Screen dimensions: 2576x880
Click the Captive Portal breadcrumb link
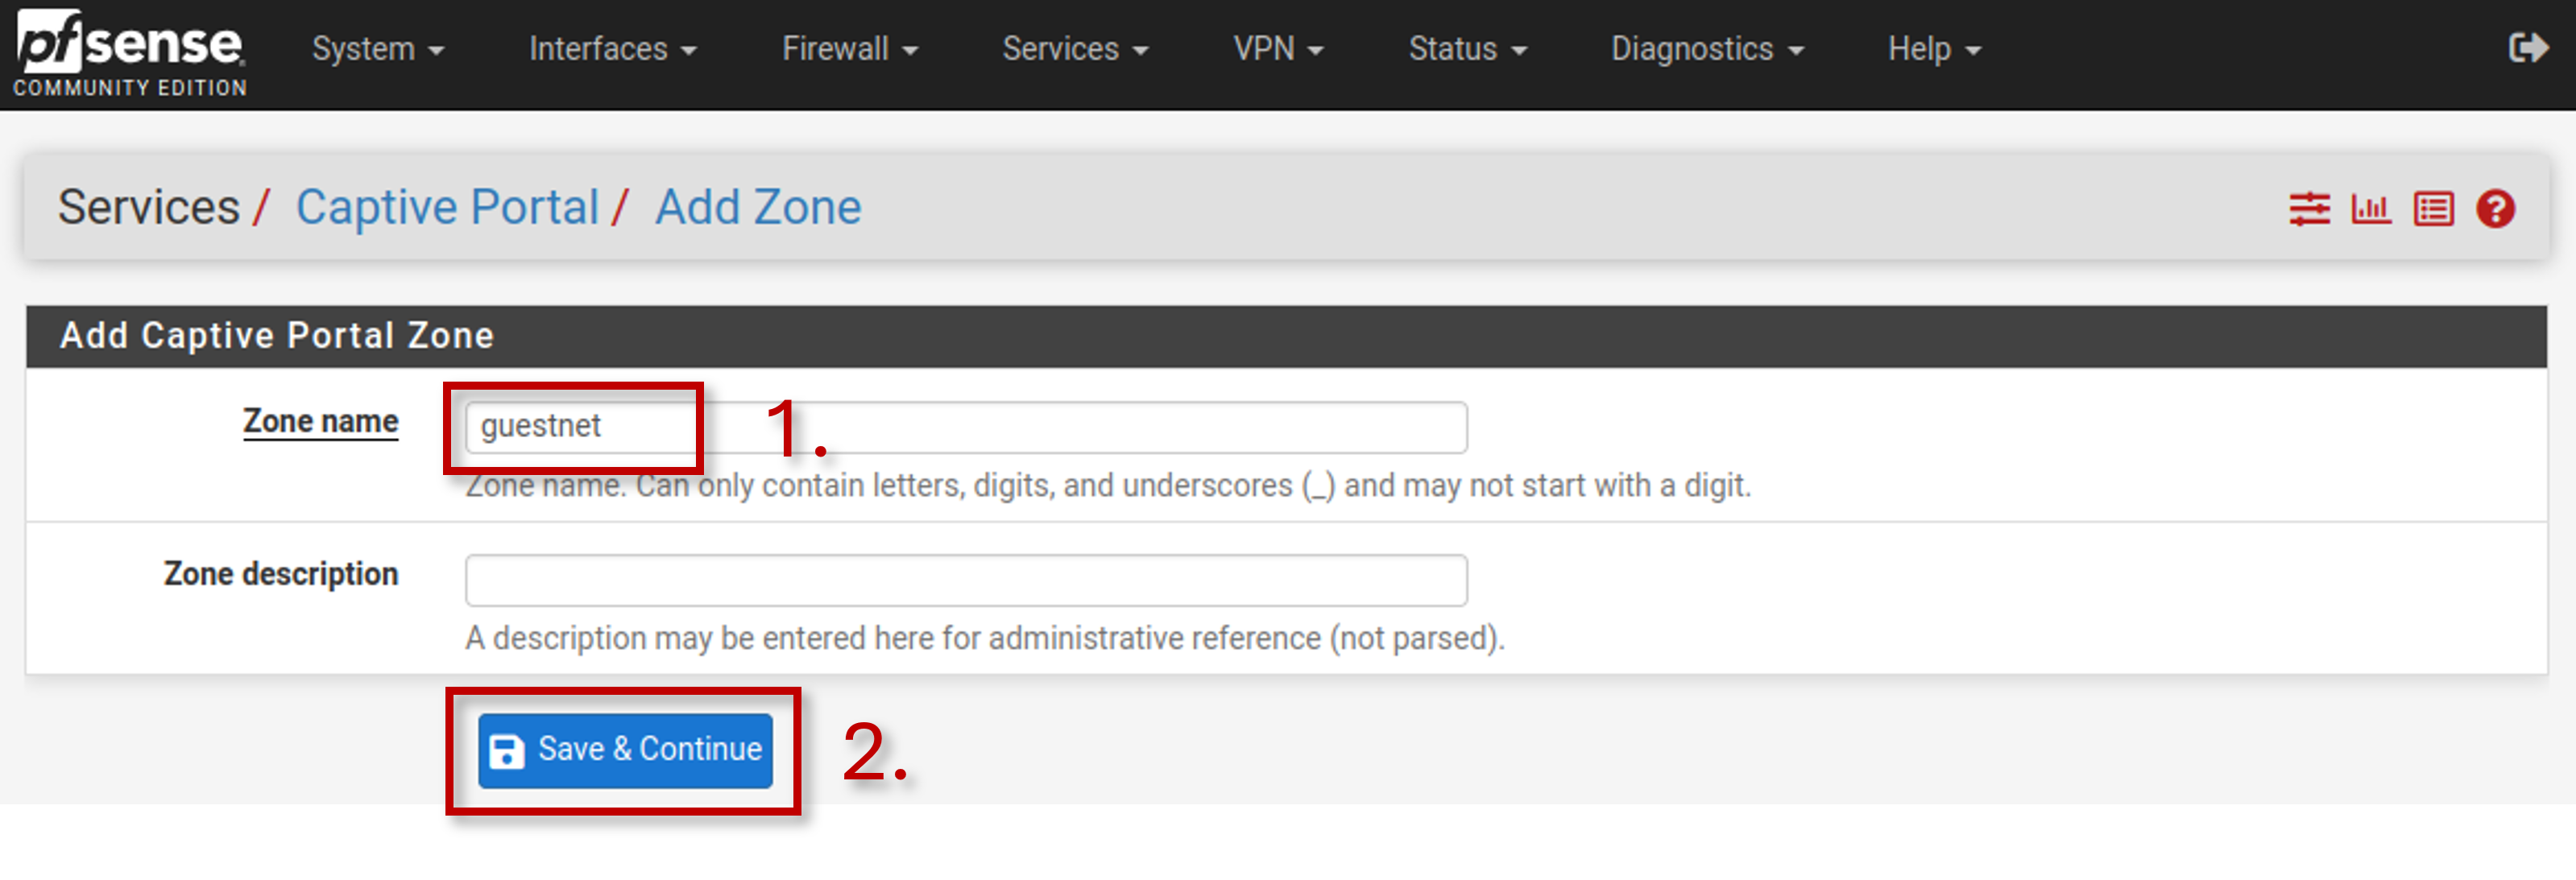[x=447, y=207]
